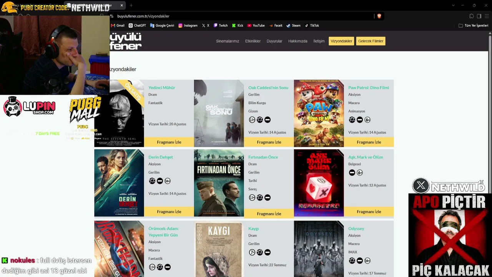Click the Brave Shields icon in the address bar
This screenshot has width=492, height=277.
pos(379,16)
